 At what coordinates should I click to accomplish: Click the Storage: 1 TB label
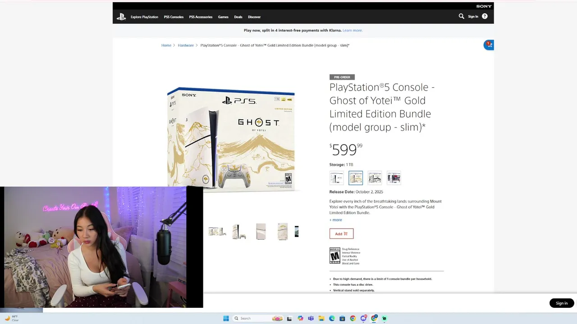[x=341, y=165]
